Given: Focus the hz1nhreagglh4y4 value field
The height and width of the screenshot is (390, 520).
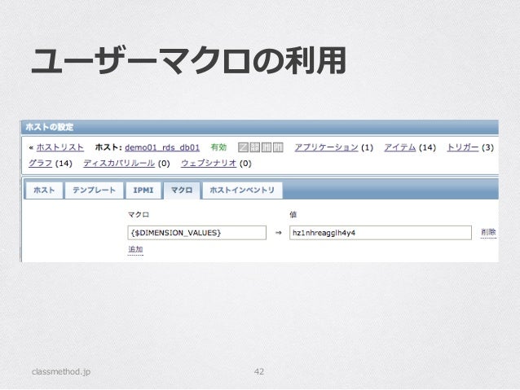Looking at the screenshot, I should [381, 233].
